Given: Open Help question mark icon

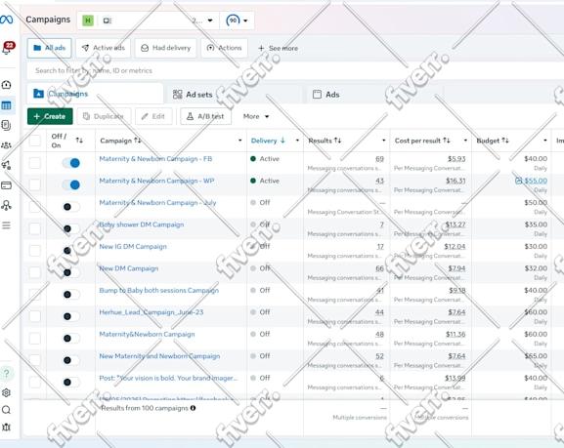Looking at the screenshot, I should tap(7, 374).
